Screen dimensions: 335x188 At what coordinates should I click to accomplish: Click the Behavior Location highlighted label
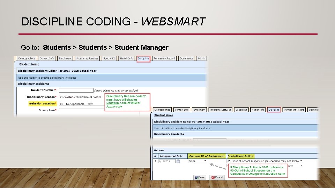(43, 104)
